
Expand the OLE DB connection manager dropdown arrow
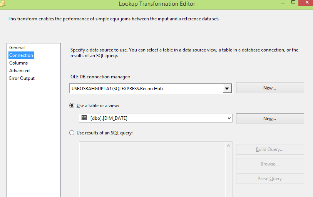point(227,88)
